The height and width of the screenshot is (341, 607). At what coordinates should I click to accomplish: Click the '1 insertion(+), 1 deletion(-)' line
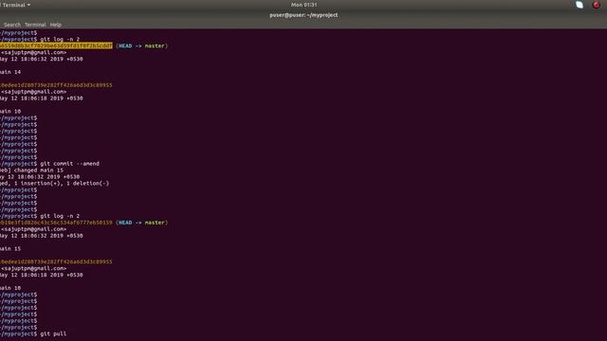[55, 183]
